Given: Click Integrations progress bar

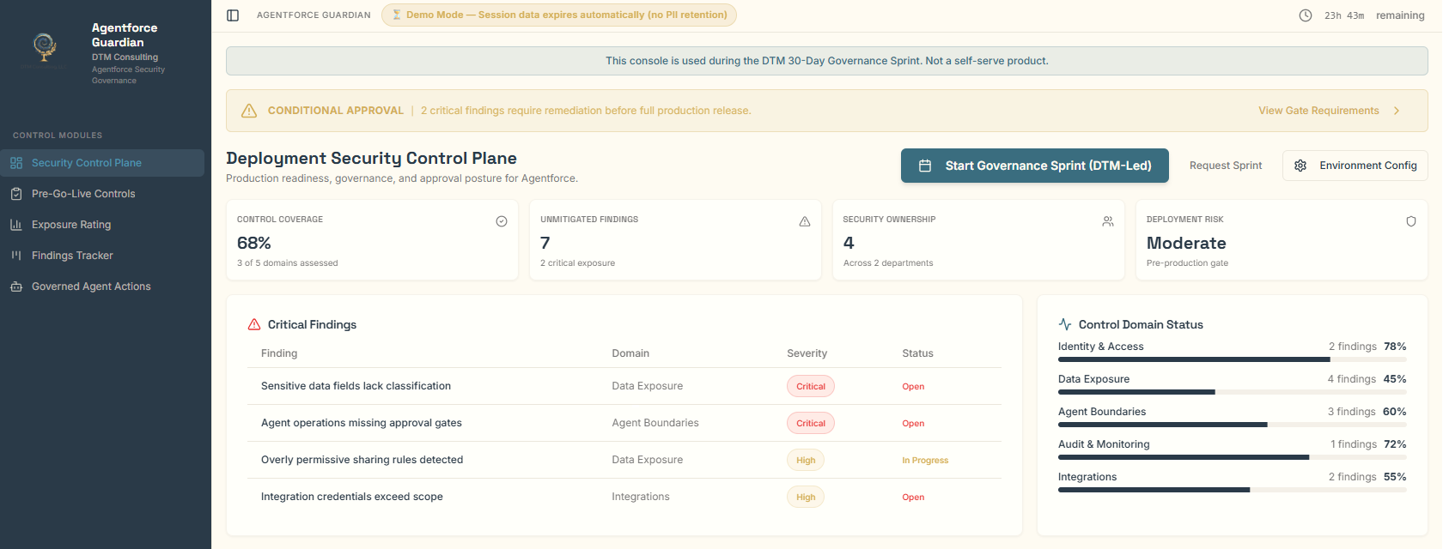Looking at the screenshot, I should click(1233, 490).
